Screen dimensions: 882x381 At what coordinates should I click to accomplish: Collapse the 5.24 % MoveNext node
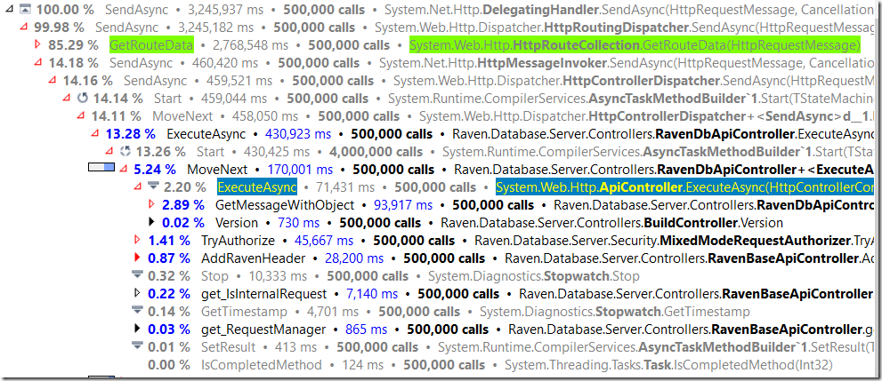click(x=123, y=169)
